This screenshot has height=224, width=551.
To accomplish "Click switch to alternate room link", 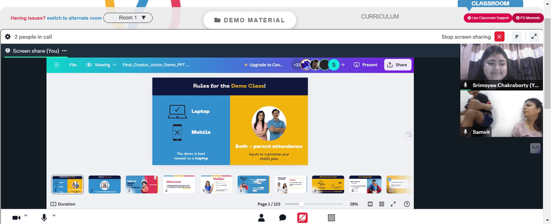I will (74, 18).
